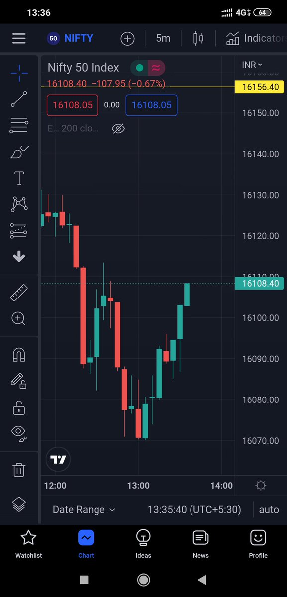Select the Fibonacci retracement lines tool
This screenshot has height=597, width=287.
(19, 125)
